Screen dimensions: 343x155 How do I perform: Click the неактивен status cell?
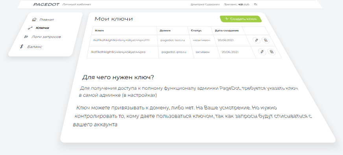[201, 40]
